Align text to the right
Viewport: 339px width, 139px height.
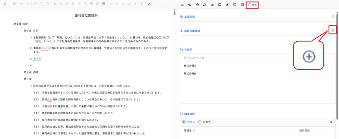coord(86,4)
